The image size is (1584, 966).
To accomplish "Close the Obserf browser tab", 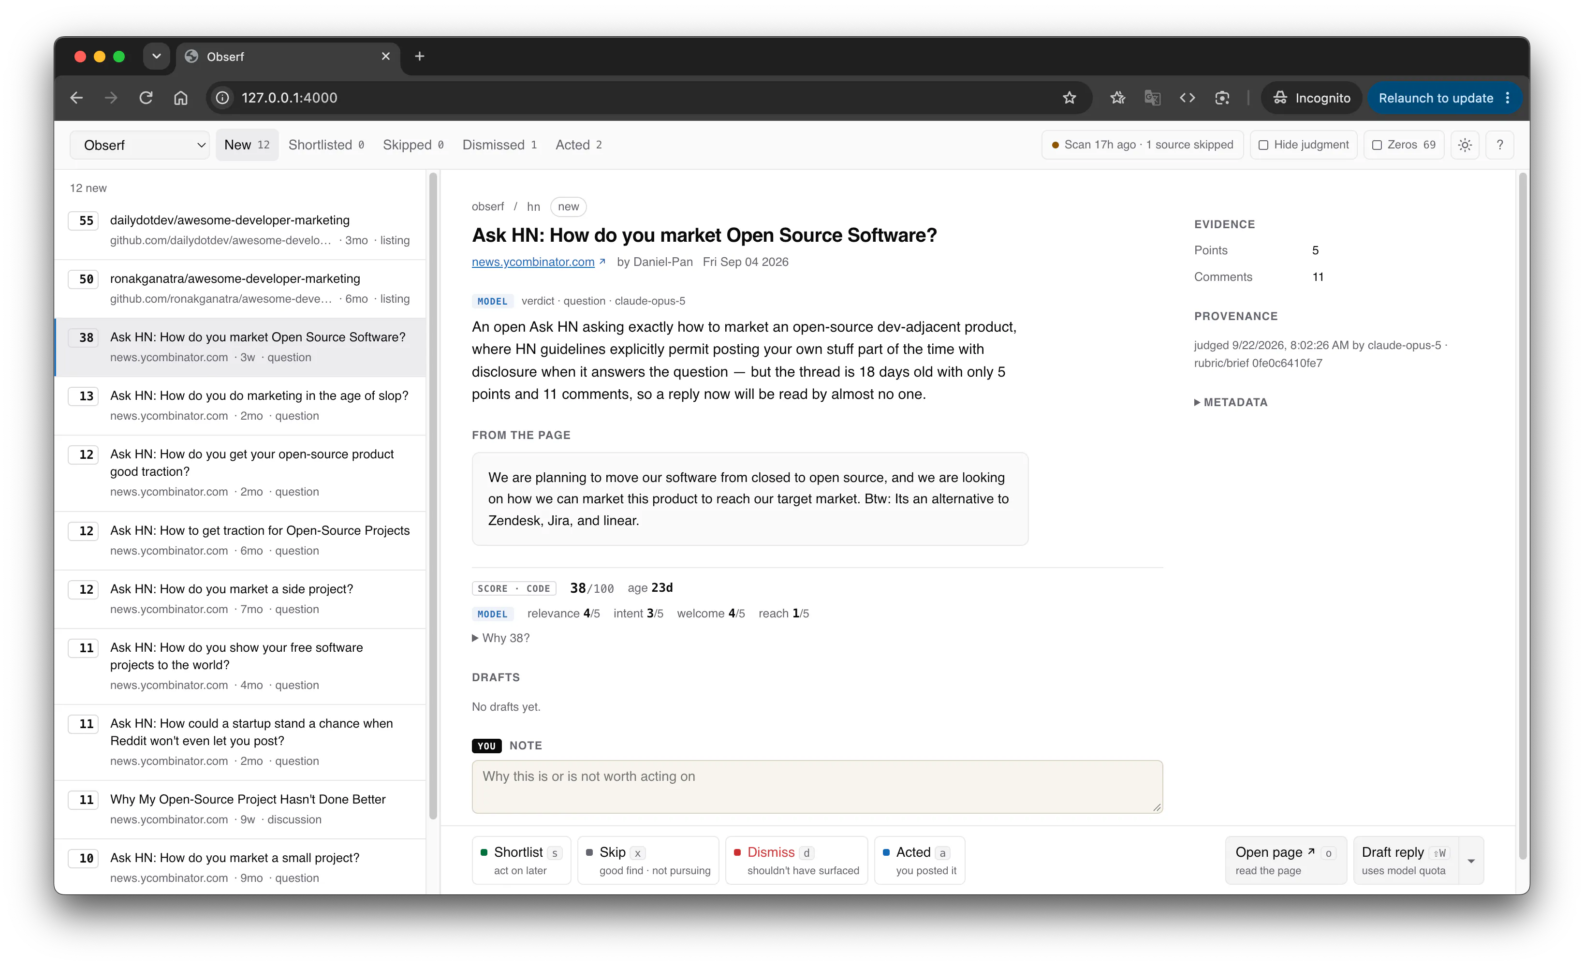I will coord(386,57).
